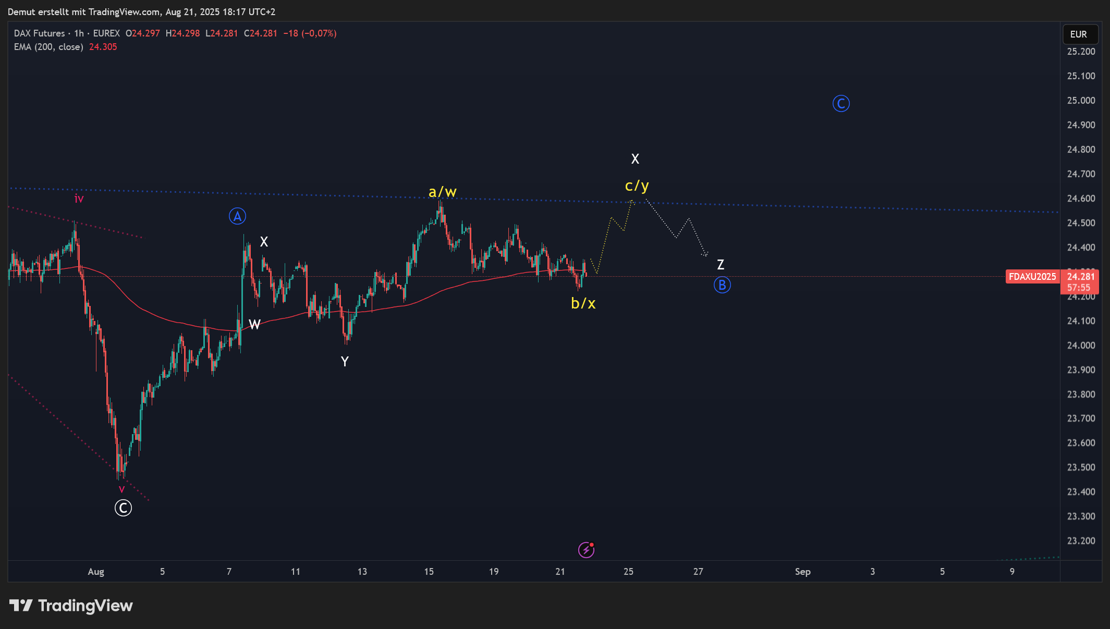Click the TradingView logo
Image resolution: width=1110 pixels, height=629 pixels.
pyautogui.click(x=71, y=606)
